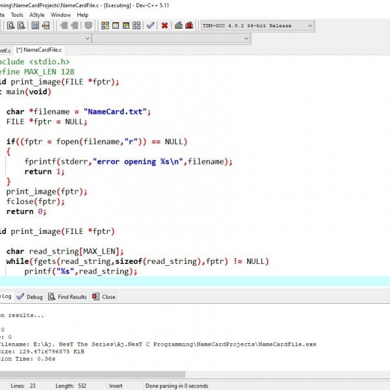Open the Help menu
The height and width of the screenshot is (390, 390).
pos(83,14)
